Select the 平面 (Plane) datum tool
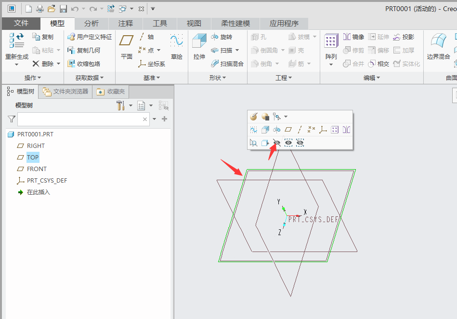This screenshot has height=319, width=457. [127, 47]
